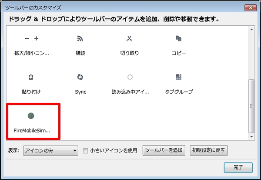The image size is (261, 180).
Task: Click the 貼り付け label
Action: pyautogui.click(x=31, y=92)
